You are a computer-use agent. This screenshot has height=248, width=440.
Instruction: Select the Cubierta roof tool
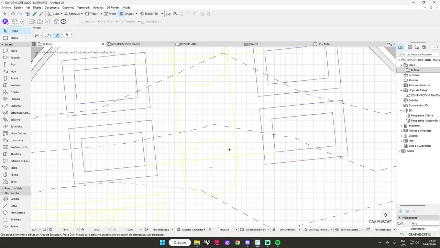15,106
